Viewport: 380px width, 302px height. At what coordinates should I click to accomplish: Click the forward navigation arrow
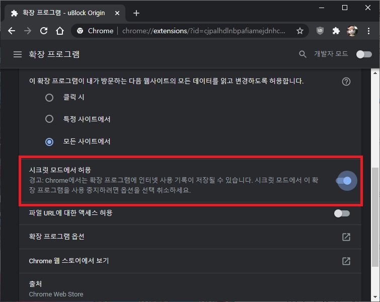point(28,31)
